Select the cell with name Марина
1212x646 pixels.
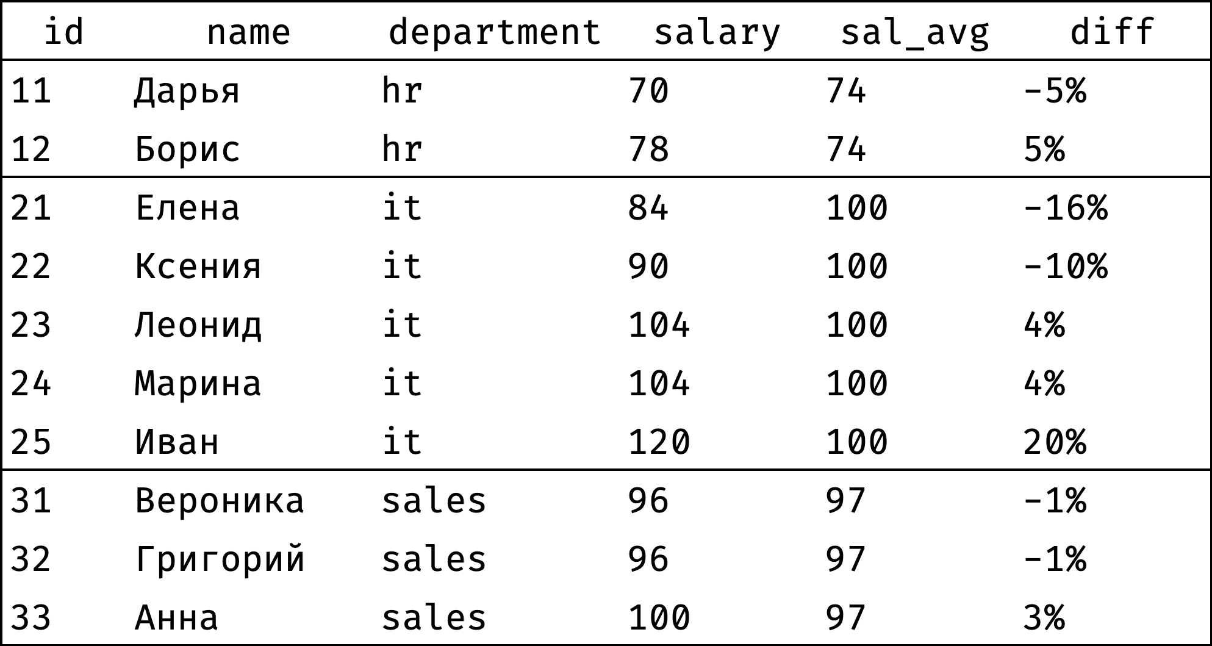click(x=198, y=384)
